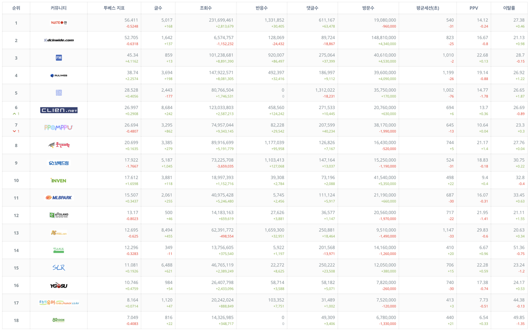The image size is (531, 332).
Task: Sort by the 글수 column header
Action: [158, 8]
